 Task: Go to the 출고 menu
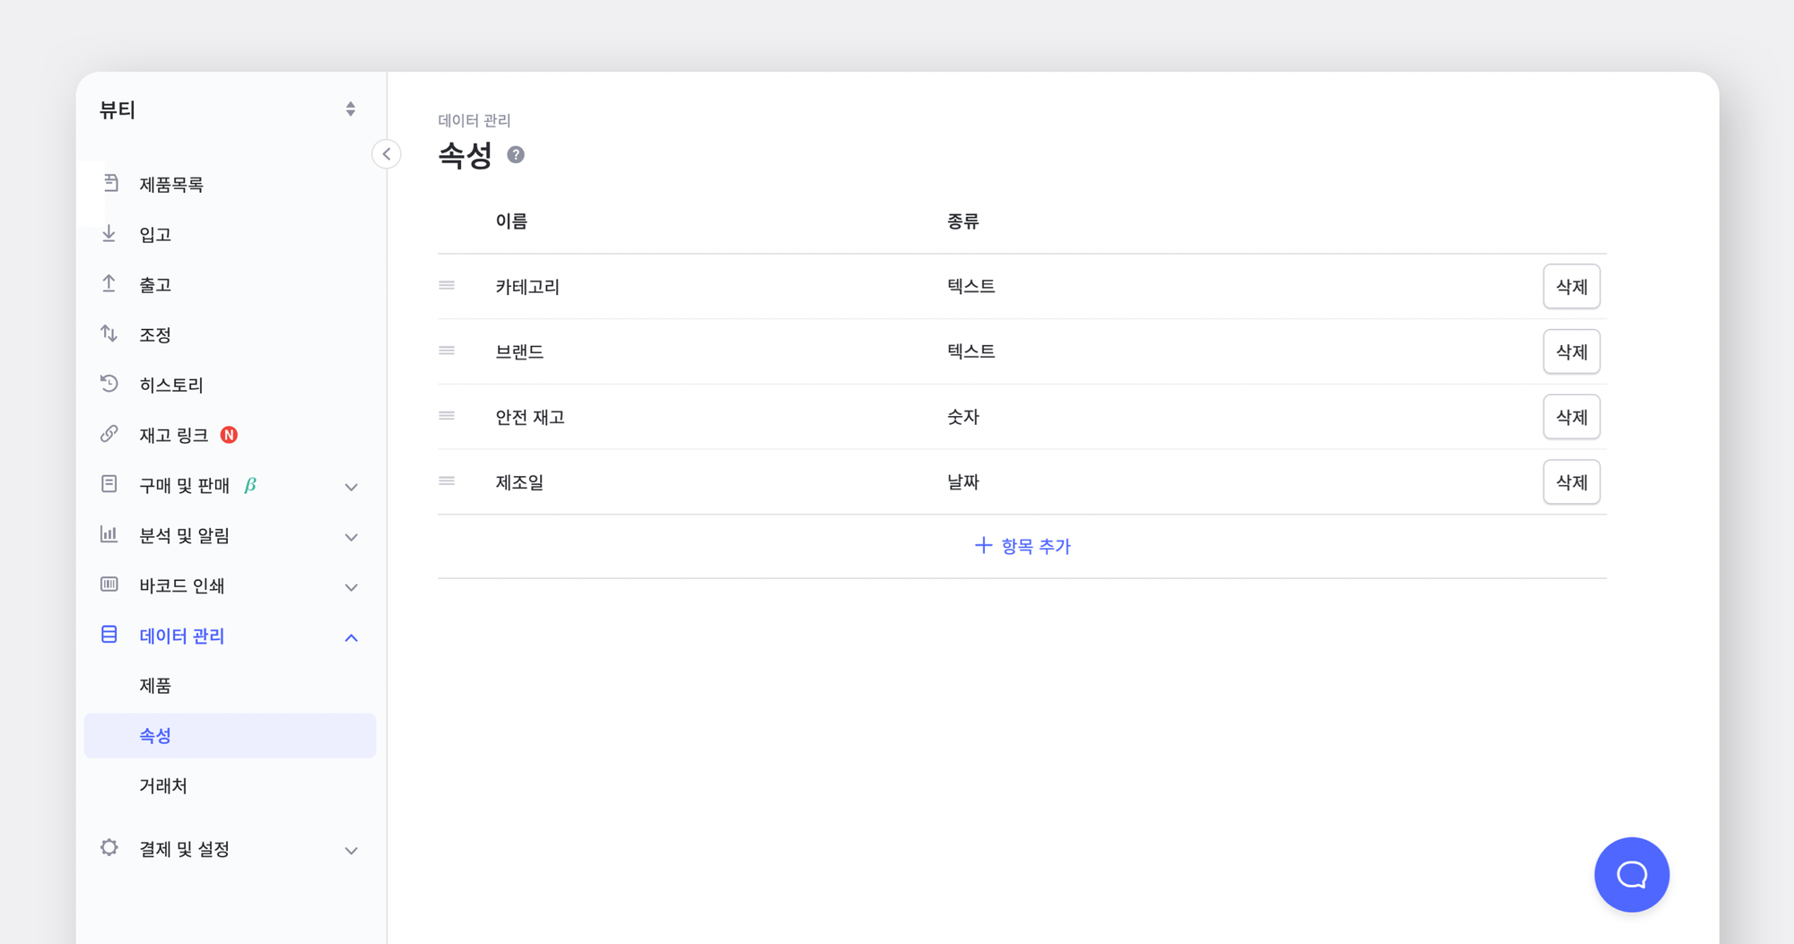coord(155,285)
